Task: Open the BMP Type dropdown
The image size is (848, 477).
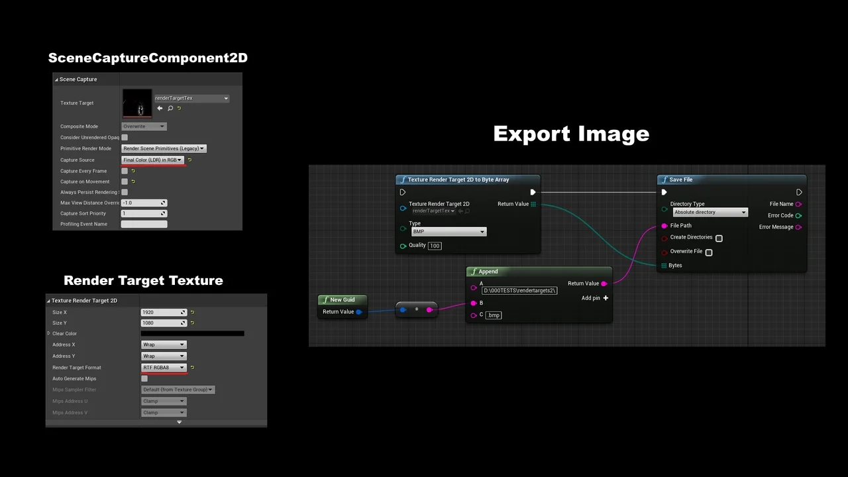Action: point(449,232)
